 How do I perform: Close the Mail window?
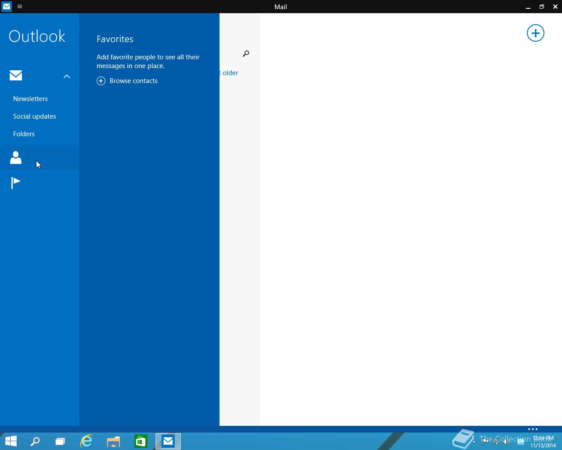[555, 7]
